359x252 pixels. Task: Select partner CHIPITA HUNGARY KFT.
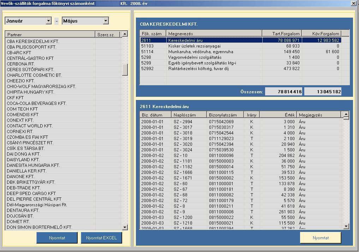coord(63,92)
